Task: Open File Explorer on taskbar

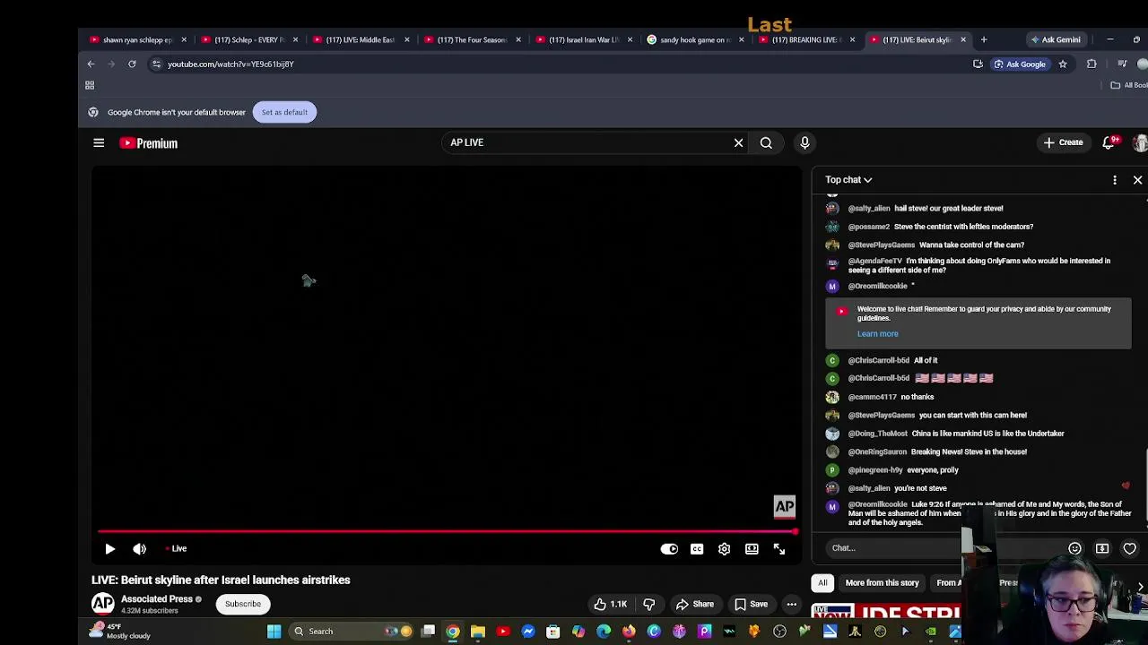Action: (477, 632)
